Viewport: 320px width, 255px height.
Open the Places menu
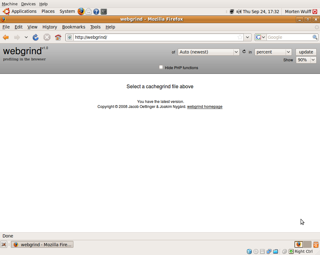click(48, 12)
